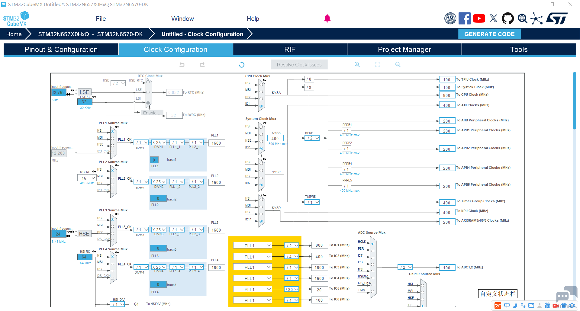Screen dimensions: 580x311
Task: Zoom out the clock diagram
Action: 398,64
